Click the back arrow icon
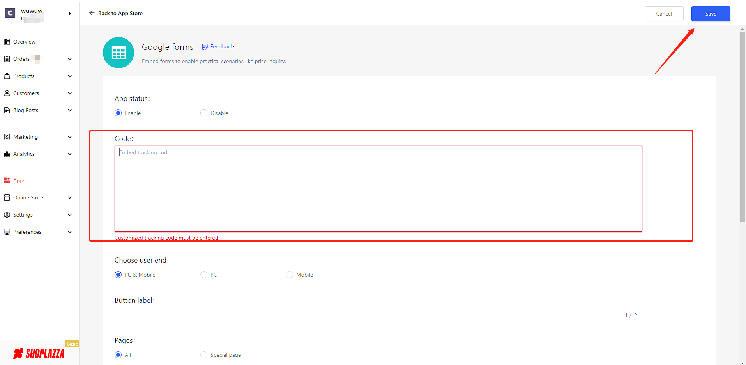The height and width of the screenshot is (365, 746). click(92, 13)
